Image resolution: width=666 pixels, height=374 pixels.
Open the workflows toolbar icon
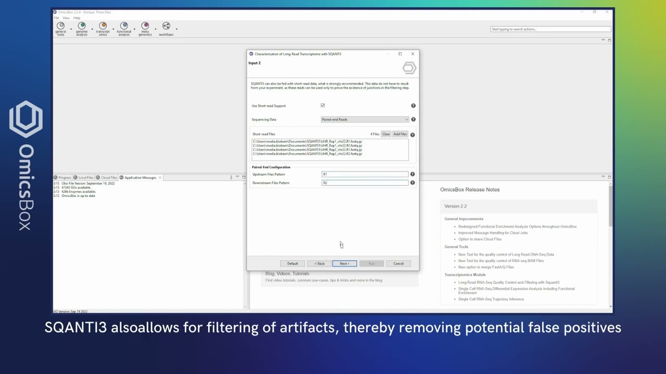pyautogui.click(x=166, y=29)
